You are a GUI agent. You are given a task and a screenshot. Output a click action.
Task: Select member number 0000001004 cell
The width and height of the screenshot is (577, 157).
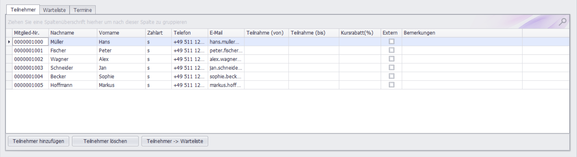coord(30,76)
